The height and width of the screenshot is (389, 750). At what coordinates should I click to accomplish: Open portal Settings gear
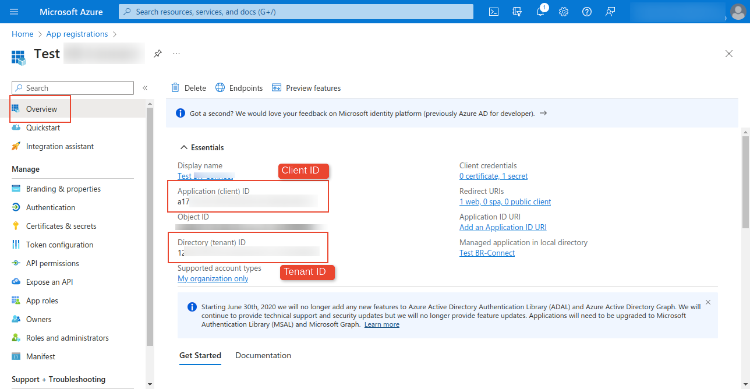pos(564,12)
